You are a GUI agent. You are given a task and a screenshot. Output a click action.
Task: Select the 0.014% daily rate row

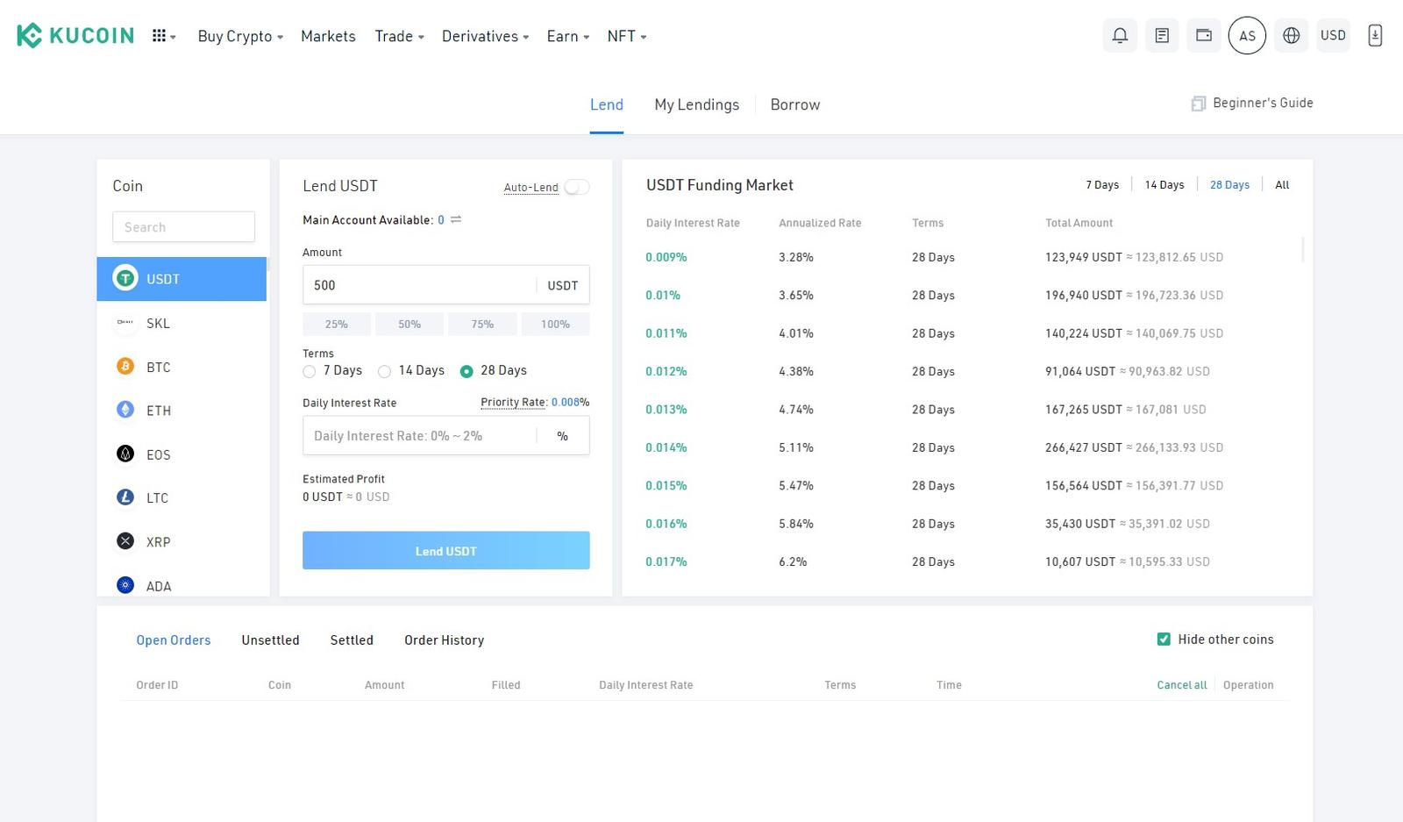point(967,447)
